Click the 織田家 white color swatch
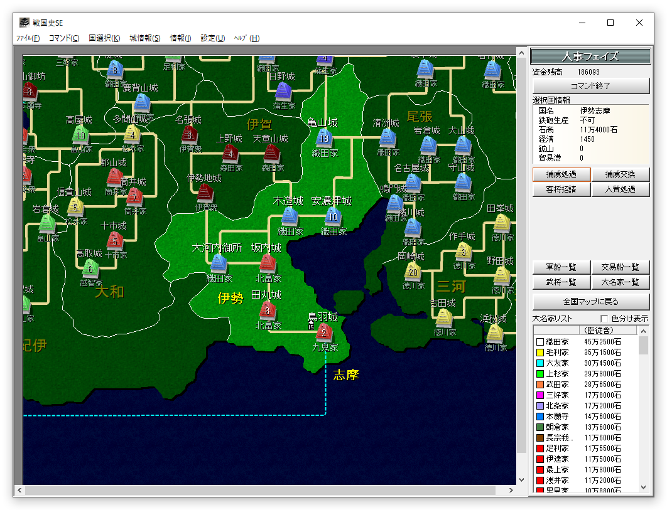This screenshot has width=667, height=510. pos(540,342)
